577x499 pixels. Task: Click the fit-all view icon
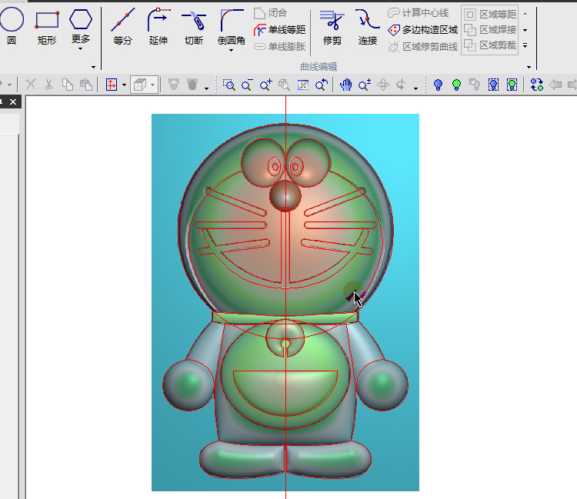coord(303,85)
